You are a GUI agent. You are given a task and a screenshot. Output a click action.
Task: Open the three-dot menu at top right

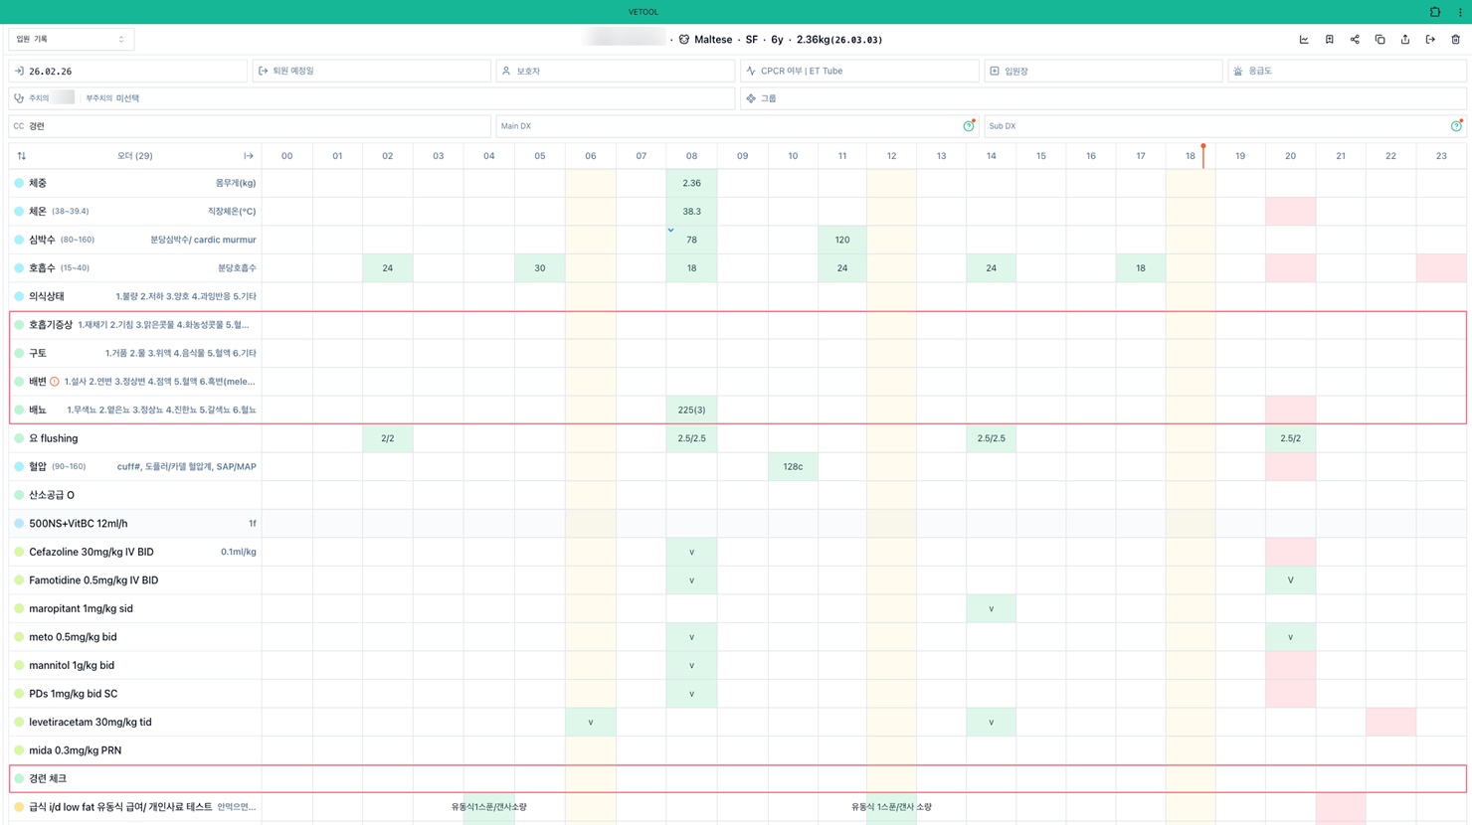pos(1460,12)
